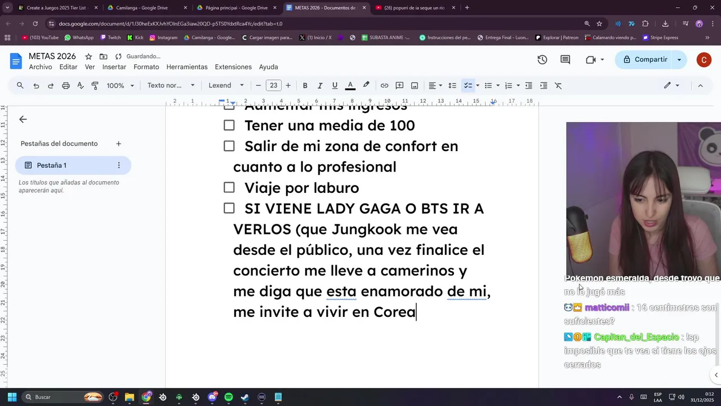Apply italic formatting
Screen dimensions: 721x406
click(x=320, y=86)
